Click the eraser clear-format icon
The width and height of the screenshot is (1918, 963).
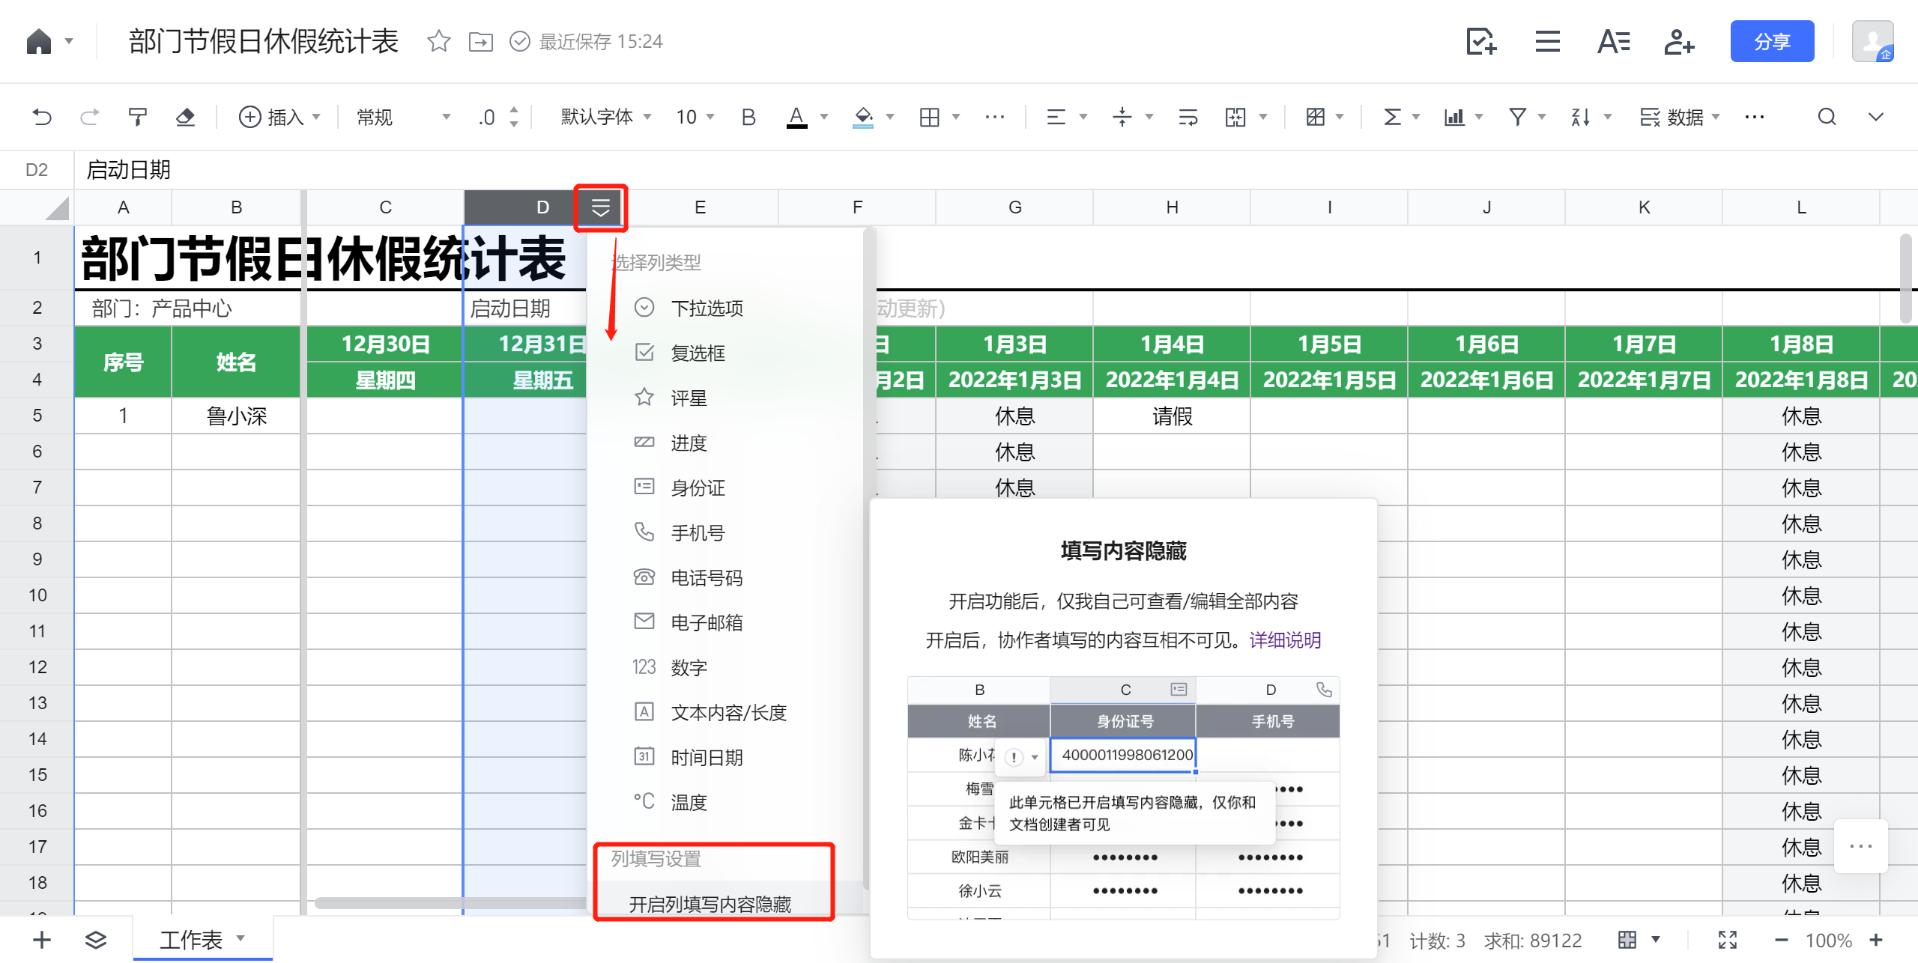(185, 117)
